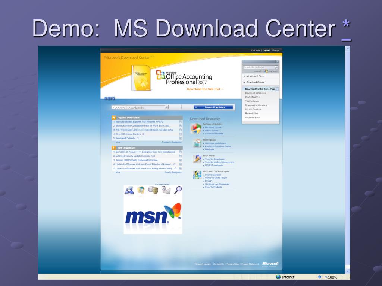Viewport: 382px width, 286px height.
Task: Click the Software Updates shield icon
Action: tap(195, 128)
